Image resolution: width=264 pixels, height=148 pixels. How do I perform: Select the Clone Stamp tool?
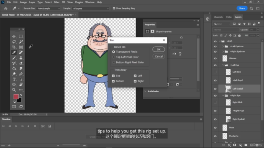[21, 58]
